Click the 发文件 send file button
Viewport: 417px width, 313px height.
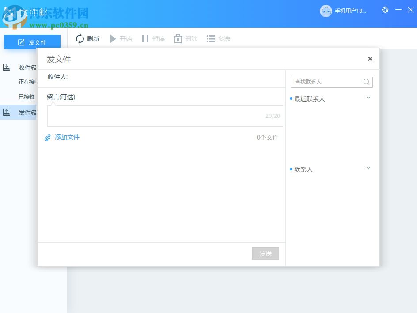(x=33, y=42)
